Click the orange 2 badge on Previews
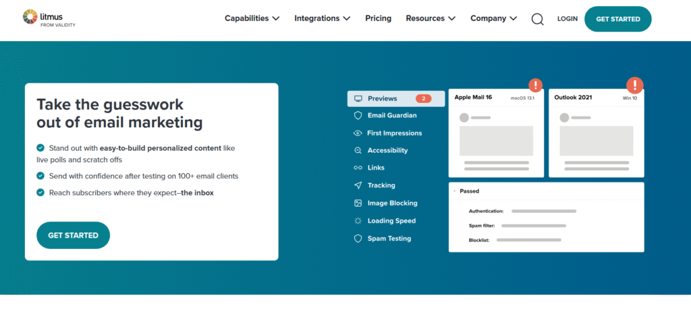 pos(423,98)
